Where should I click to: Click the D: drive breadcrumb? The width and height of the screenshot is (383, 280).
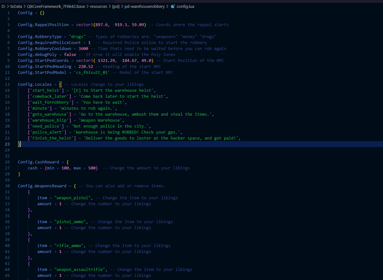pyautogui.click(x=3, y=7)
